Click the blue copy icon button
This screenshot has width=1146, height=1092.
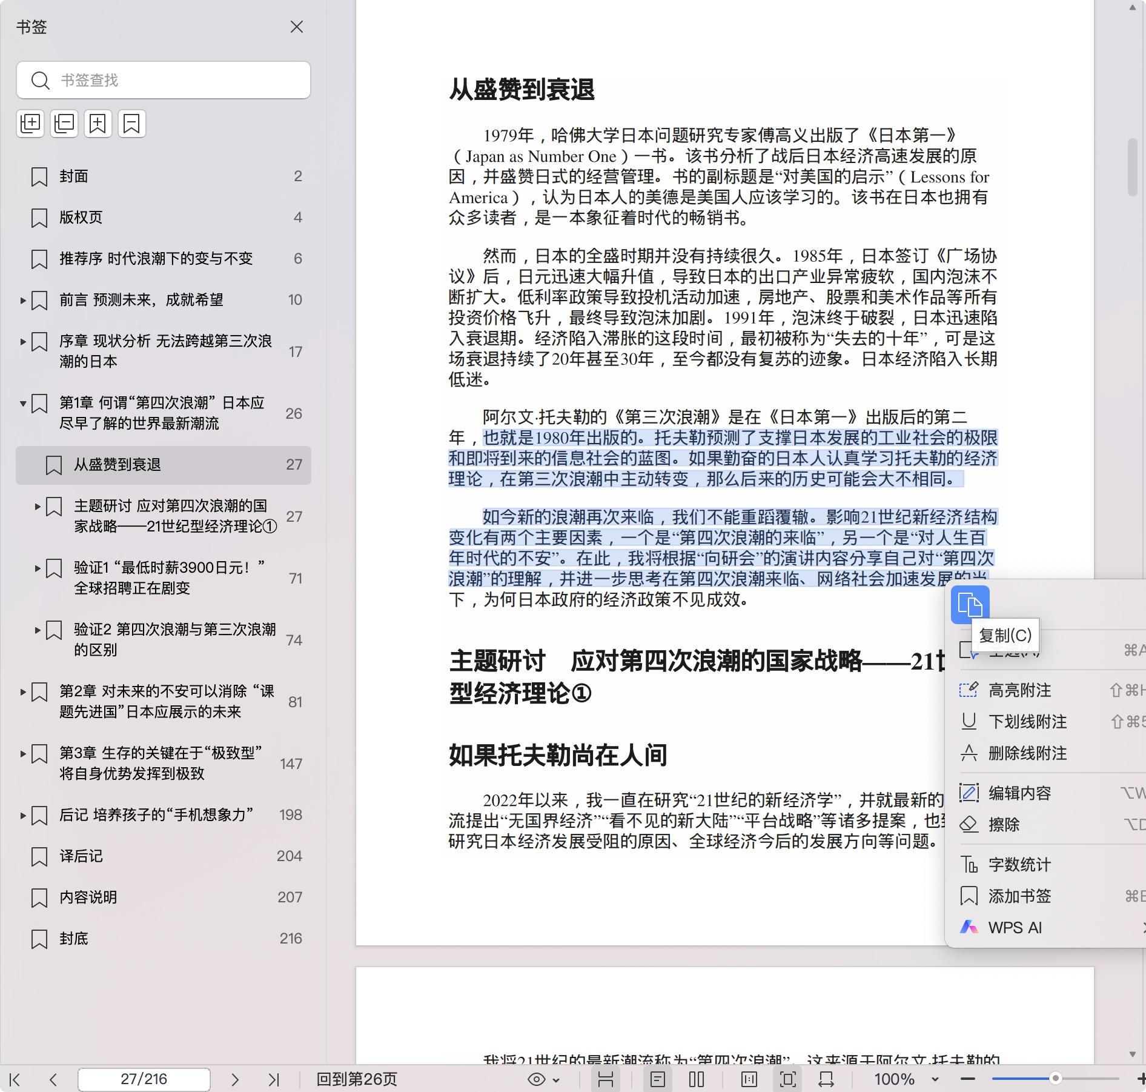tap(970, 605)
